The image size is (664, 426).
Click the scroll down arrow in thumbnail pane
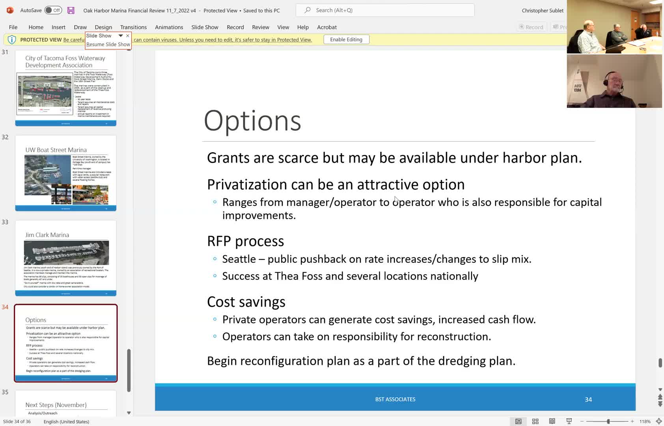coord(129,413)
